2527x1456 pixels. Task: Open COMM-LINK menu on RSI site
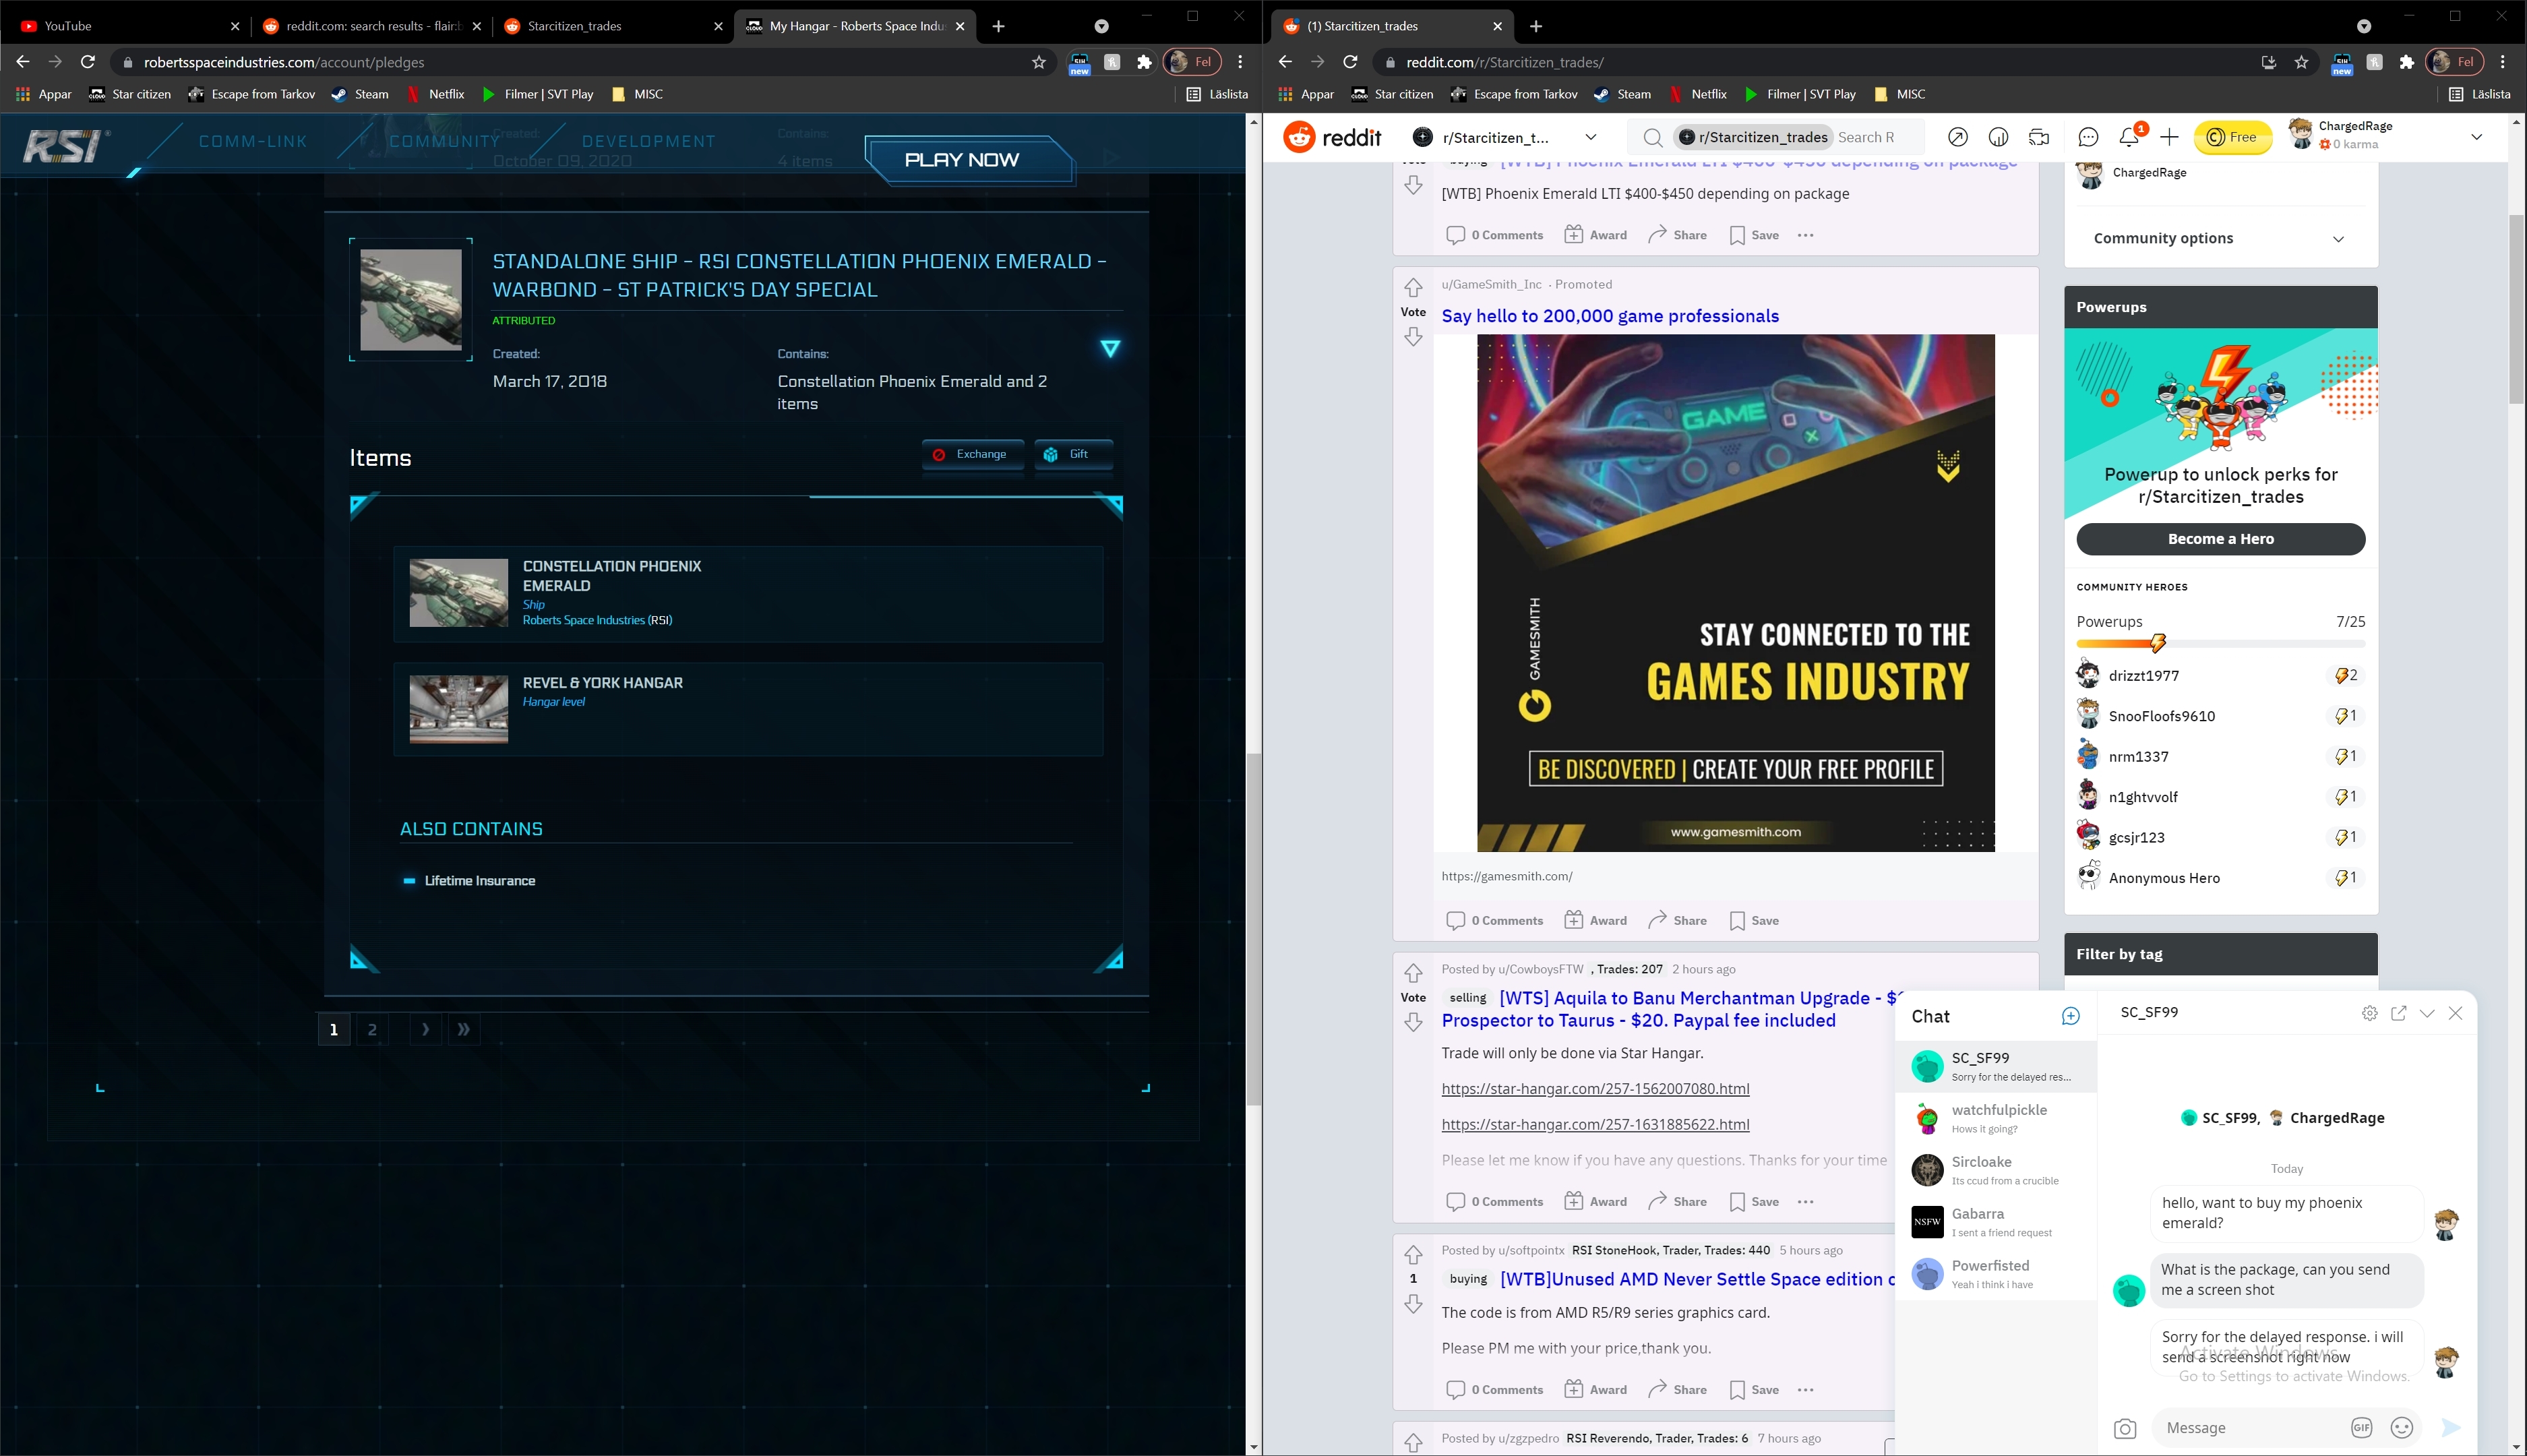[x=253, y=141]
